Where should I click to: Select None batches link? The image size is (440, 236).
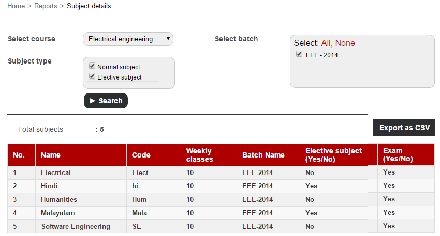[345, 43]
